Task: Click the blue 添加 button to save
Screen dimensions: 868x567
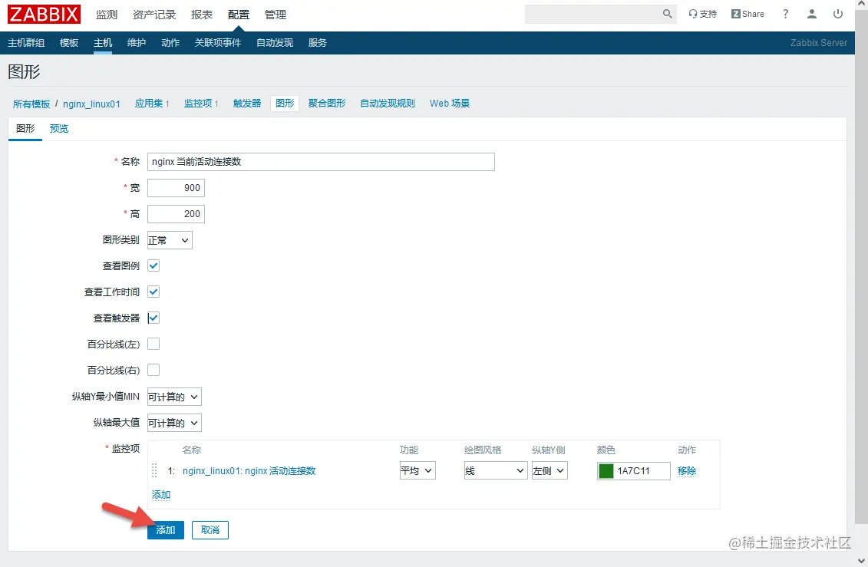Action: click(x=165, y=529)
